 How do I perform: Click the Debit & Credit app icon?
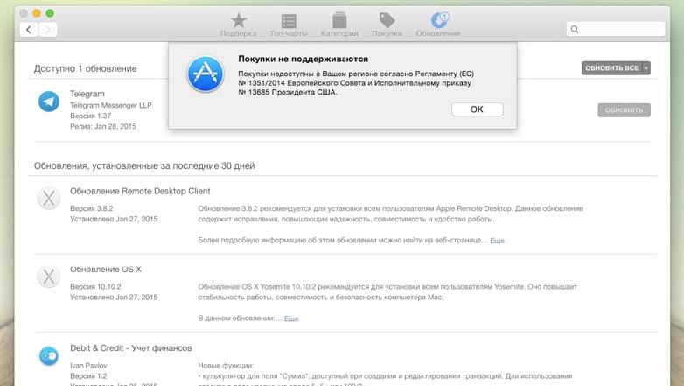[x=49, y=356]
